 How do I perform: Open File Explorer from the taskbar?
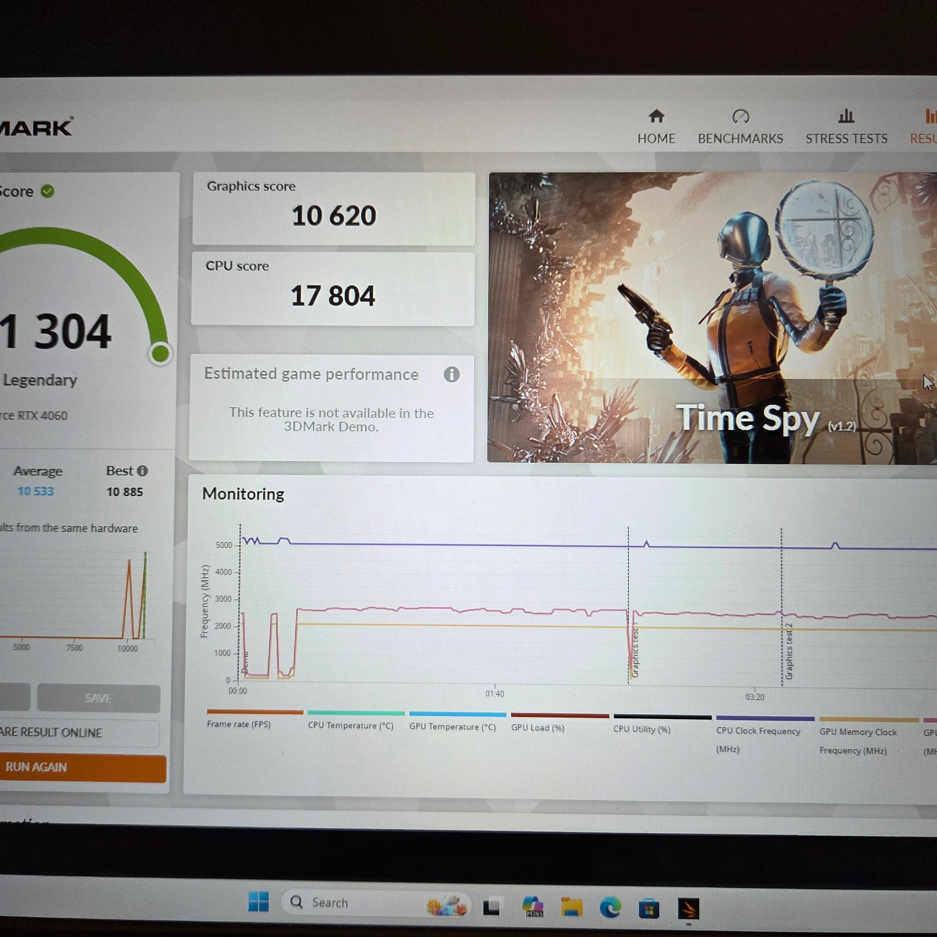point(571,905)
